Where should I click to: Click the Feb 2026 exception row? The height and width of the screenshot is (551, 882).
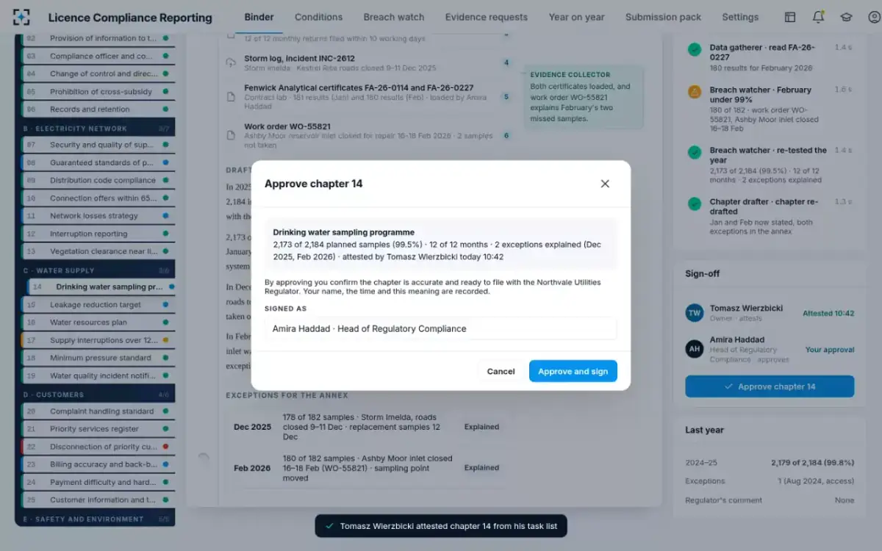click(366, 468)
